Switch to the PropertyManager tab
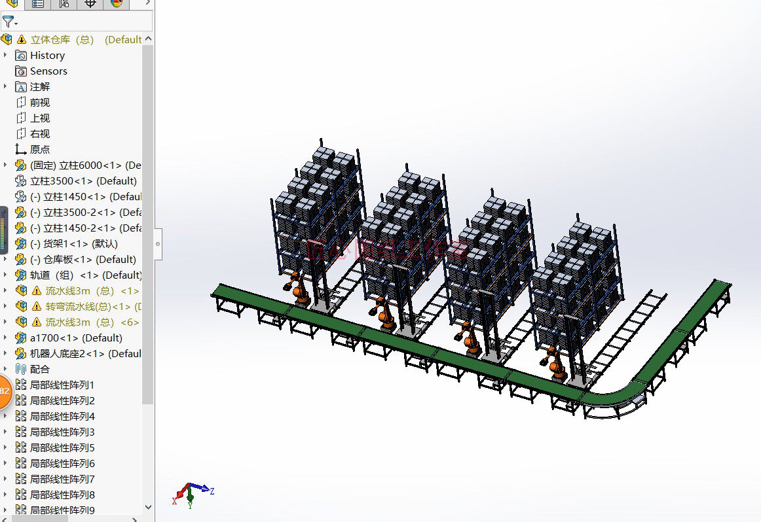Screen dimensions: 761x522 (x=37, y=5)
